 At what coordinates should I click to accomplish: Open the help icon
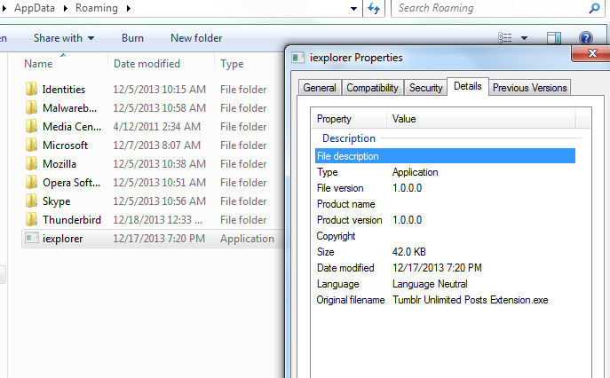coord(586,38)
